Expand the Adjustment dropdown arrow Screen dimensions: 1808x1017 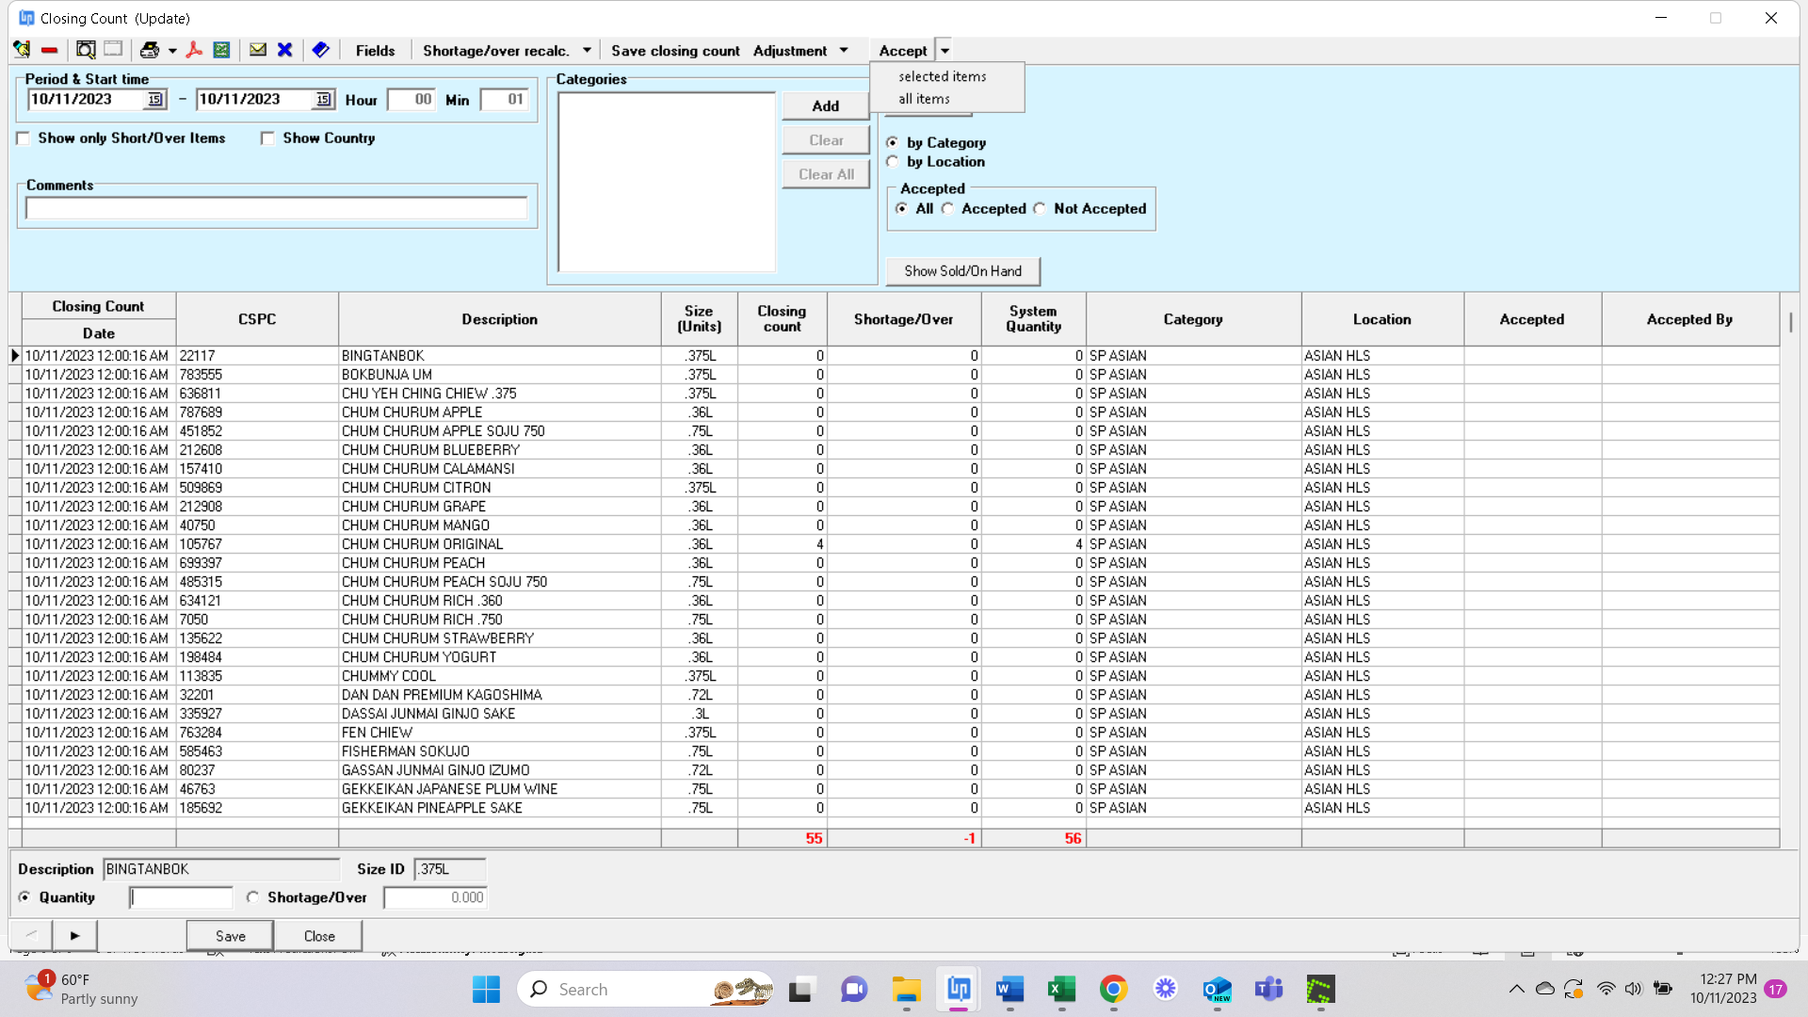tap(844, 51)
